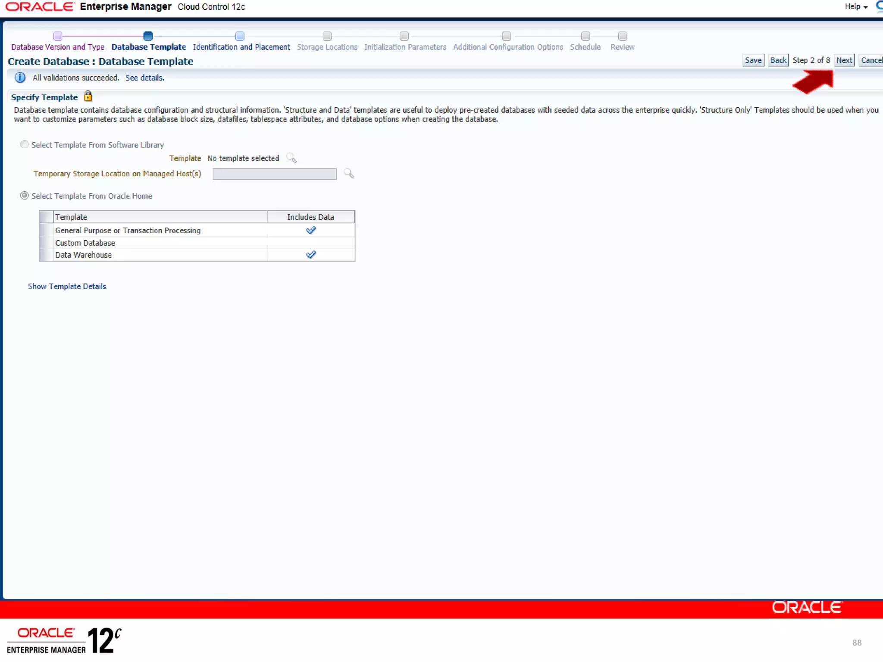Open the Help dropdown menu
This screenshot has height=662, width=883.
pyautogui.click(x=856, y=6)
